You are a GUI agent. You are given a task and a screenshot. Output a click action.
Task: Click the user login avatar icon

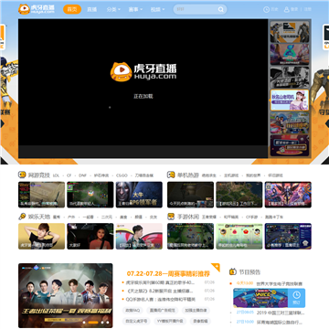(287, 9)
